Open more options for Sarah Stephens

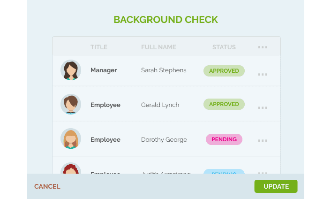point(263,74)
